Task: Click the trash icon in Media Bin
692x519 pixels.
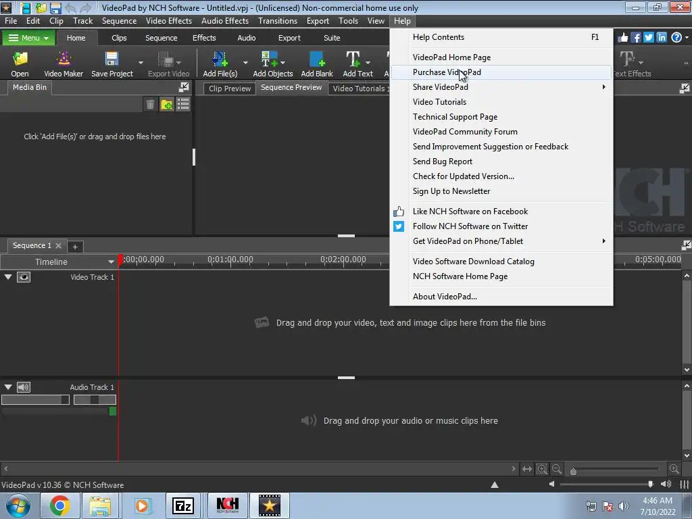Action: (150, 105)
